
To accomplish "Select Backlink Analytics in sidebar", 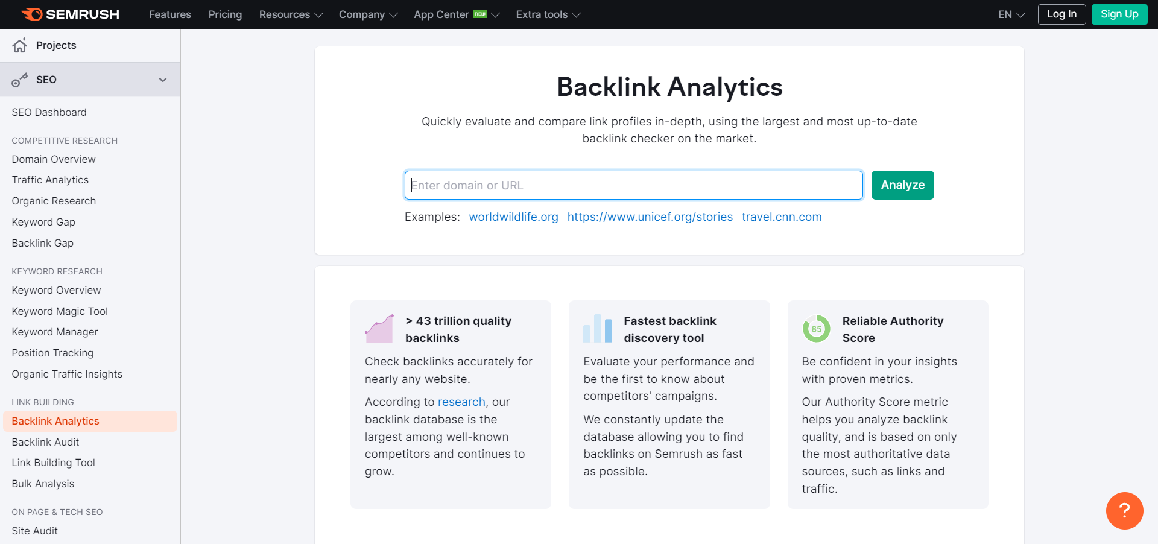I will (90, 421).
